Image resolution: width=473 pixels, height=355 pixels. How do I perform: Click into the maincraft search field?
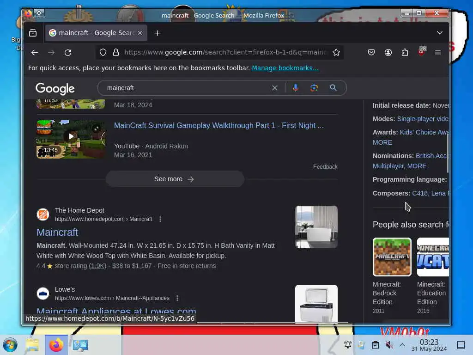(187, 88)
